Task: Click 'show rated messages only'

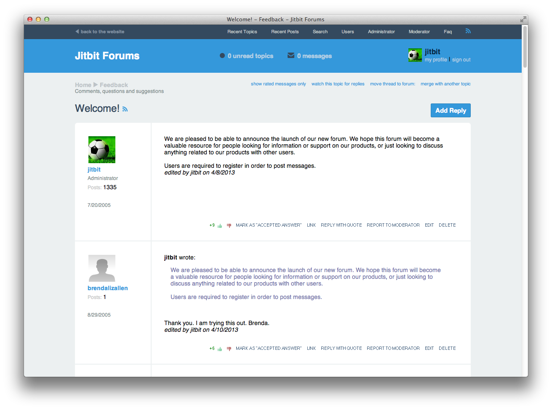Action: coord(278,84)
